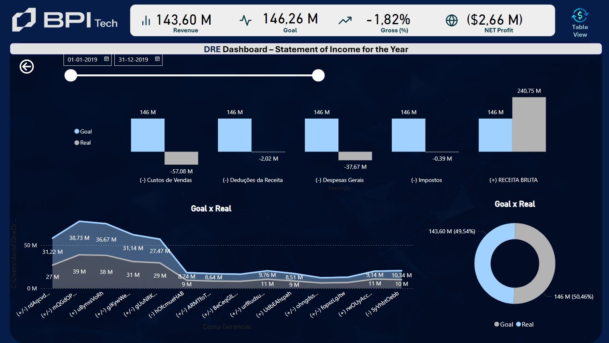The height and width of the screenshot is (343, 609).
Task: Edit the 31-12-2019 end date field
Action: click(133, 60)
